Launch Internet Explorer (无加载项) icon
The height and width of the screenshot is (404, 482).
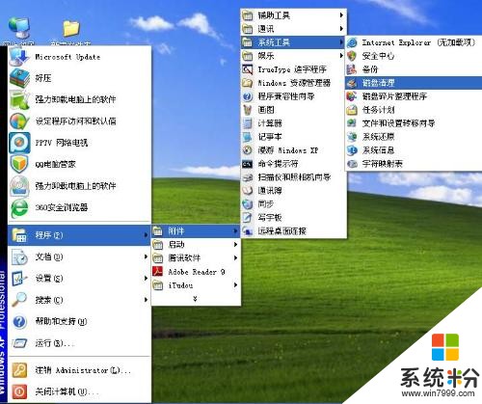(x=352, y=42)
